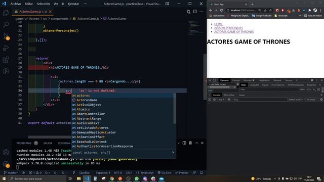
Task: Open DevTools settings gear
Action: (312, 80)
